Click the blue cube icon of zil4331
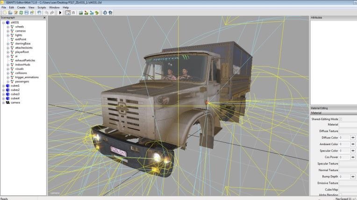This screenshot has width=357, height=200. pyautogui.click(x=8, y=22)
